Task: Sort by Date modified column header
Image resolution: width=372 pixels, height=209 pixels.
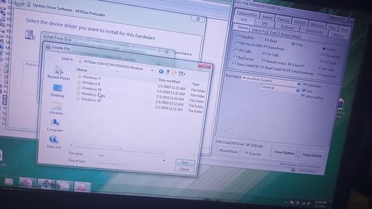Action: (x=169, y=81)
